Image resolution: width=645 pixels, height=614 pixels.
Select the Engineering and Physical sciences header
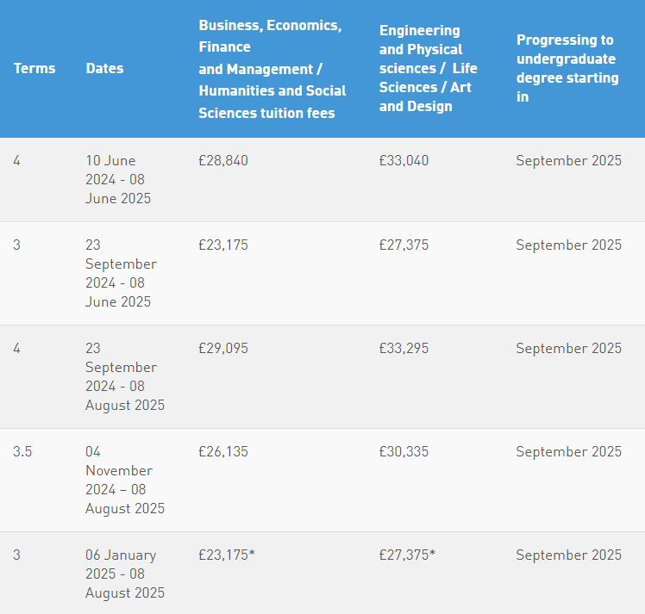(x=429, y=68)
